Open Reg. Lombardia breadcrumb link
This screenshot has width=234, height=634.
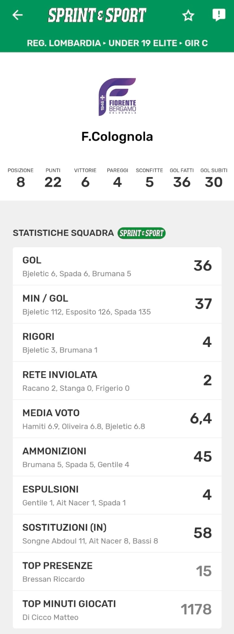coord(64,43)
